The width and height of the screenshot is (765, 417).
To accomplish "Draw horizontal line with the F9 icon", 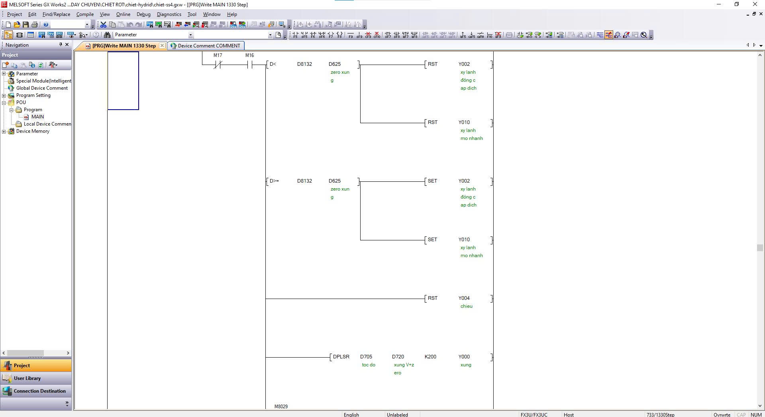I will 351,35.
